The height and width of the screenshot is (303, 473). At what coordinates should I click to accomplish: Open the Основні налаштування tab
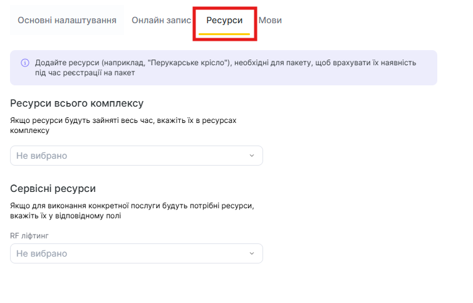point(67,20)
